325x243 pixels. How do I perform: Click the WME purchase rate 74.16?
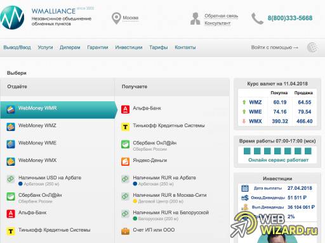[280, 112]
